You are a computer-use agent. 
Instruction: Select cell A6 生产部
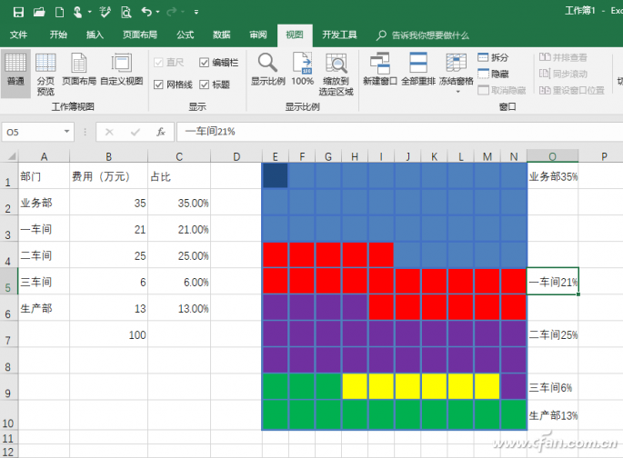(x=44, y=307)
